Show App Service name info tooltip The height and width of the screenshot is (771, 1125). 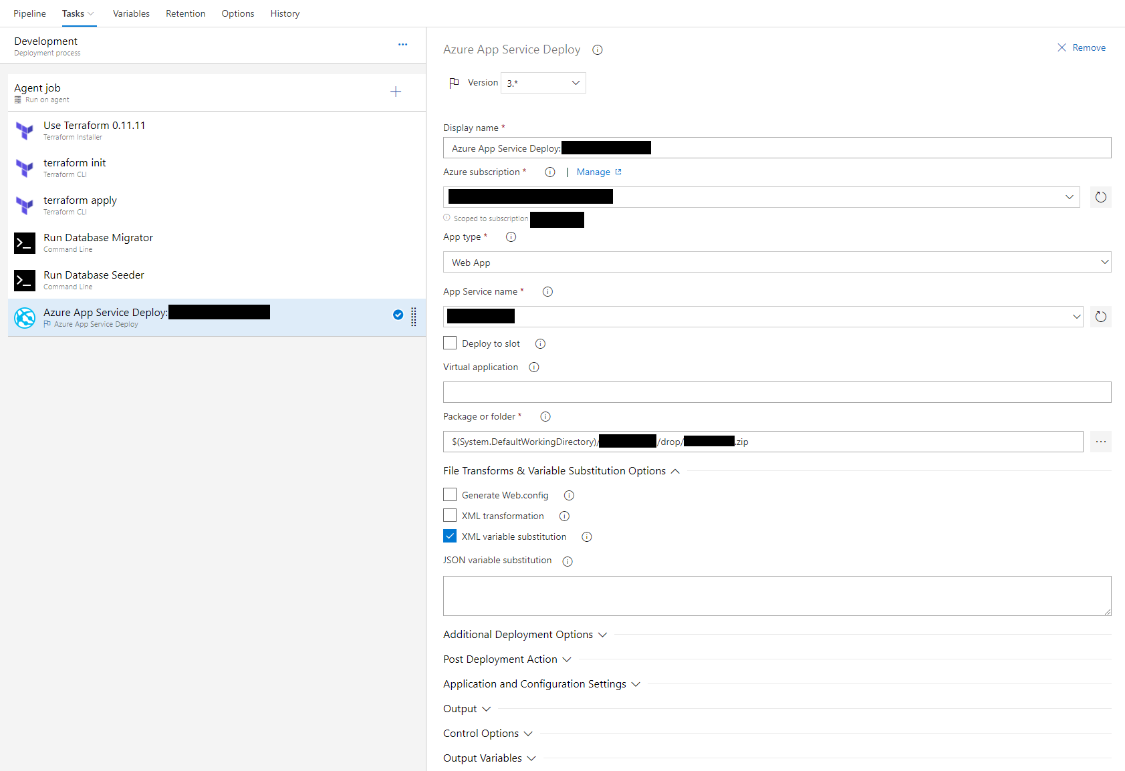(x=547, y=292)
